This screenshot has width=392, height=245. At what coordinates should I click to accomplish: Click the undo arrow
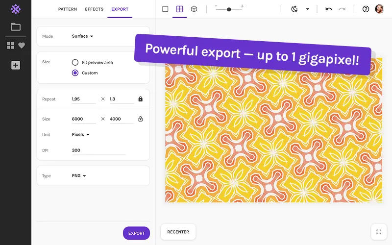click(329, 9)
